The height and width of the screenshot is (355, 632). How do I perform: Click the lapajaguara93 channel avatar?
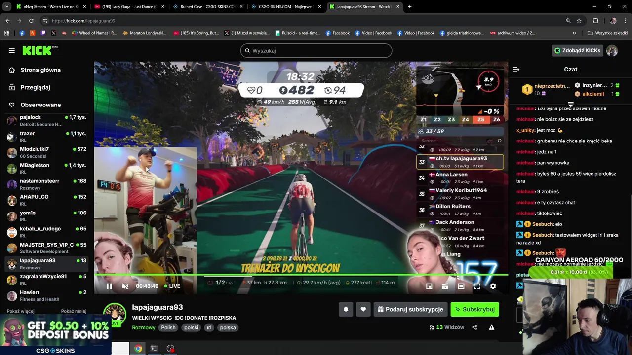tap(115, 315)
